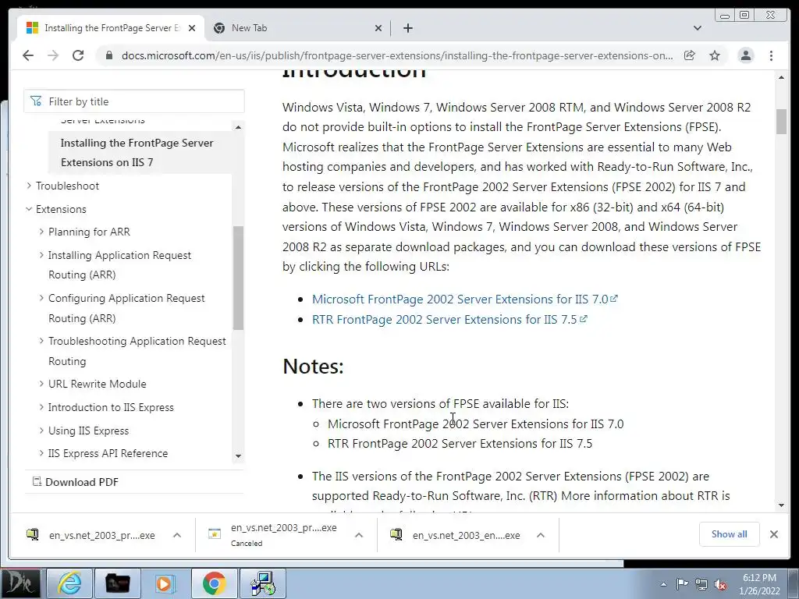
Task: Close the New Tab tab
Action: (378, 28)
